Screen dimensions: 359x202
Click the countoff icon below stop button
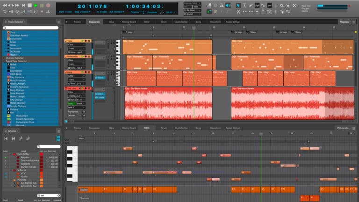(x=29, y=11)
